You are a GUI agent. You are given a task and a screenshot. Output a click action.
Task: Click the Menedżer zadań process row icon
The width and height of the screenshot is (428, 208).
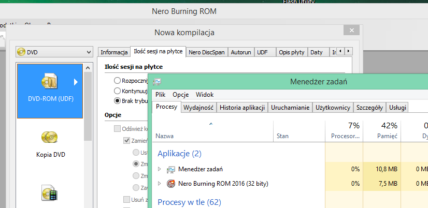pos(170,170)
